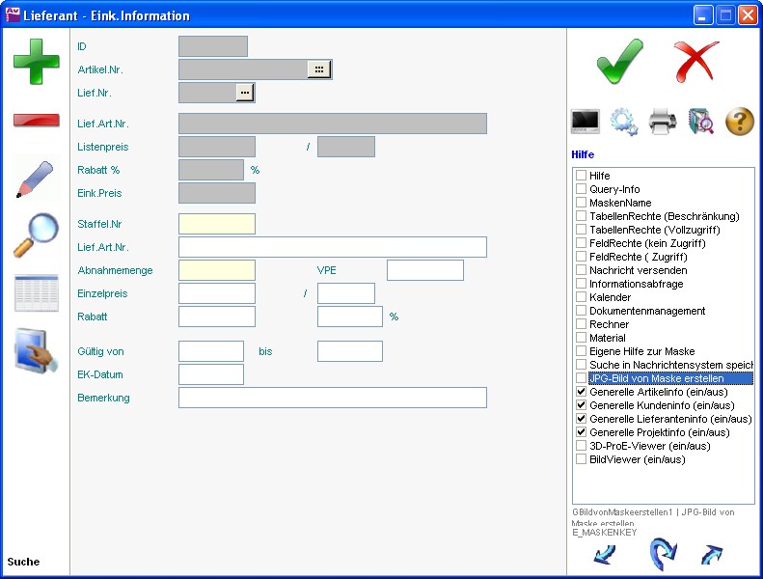
Task: Select the Dokumentenmanagement list entry
Action: coord(646,312)
